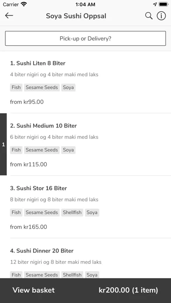This screenshot has height=303, width=171.
Task: Tap Sesame Seeds tag on Sushi Medium
Action: [42, 150]
